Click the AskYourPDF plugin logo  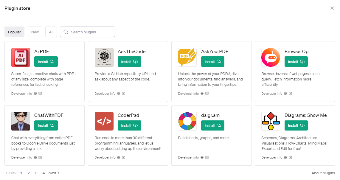[187, 57]
